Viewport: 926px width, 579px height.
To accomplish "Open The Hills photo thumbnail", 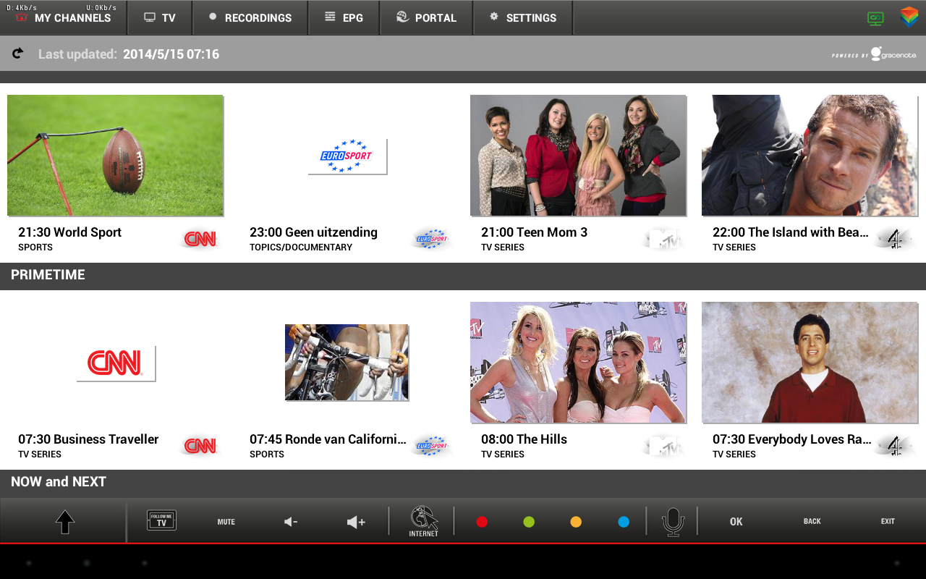I will [x=578, y=363].
